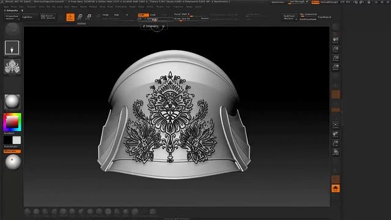This screenshot has height=220, width=391.
Task: Adjust the See-through slider in title bar
Action: tap(298, 2)
